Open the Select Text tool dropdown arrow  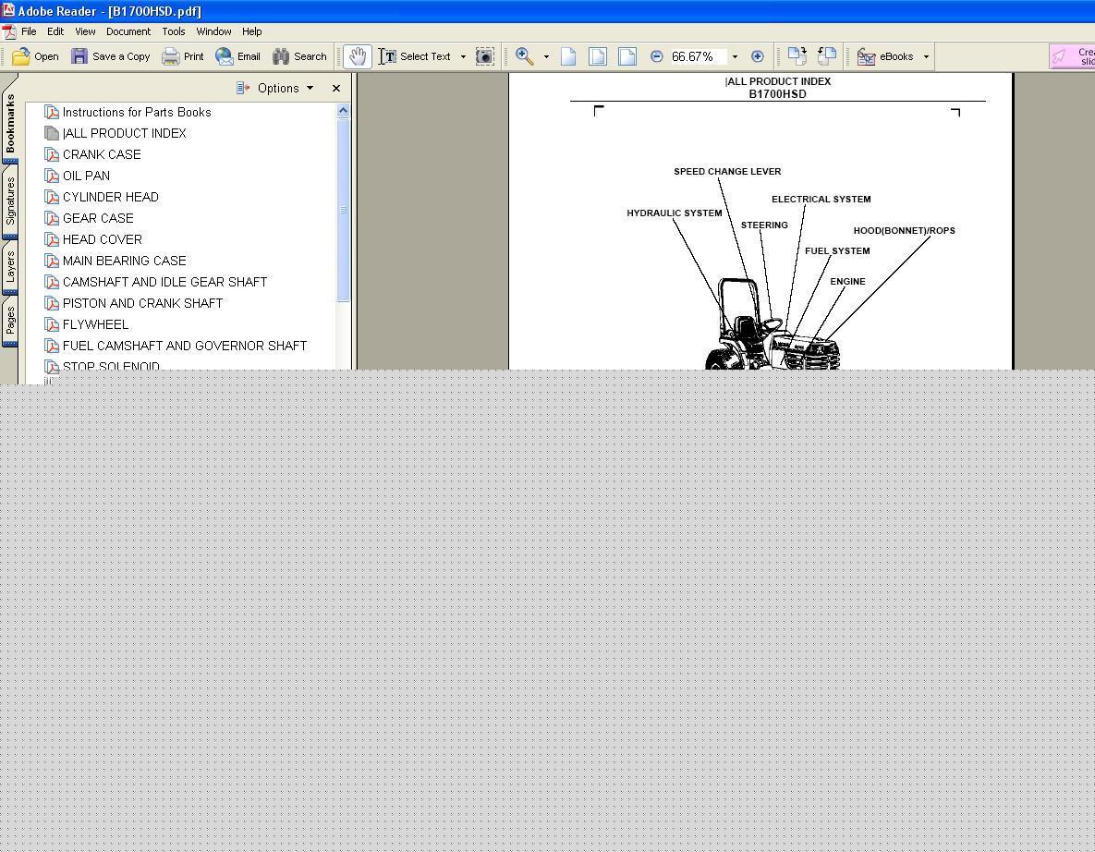(x=463, y=56)
